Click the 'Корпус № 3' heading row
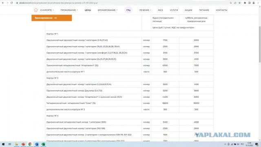 129,78
